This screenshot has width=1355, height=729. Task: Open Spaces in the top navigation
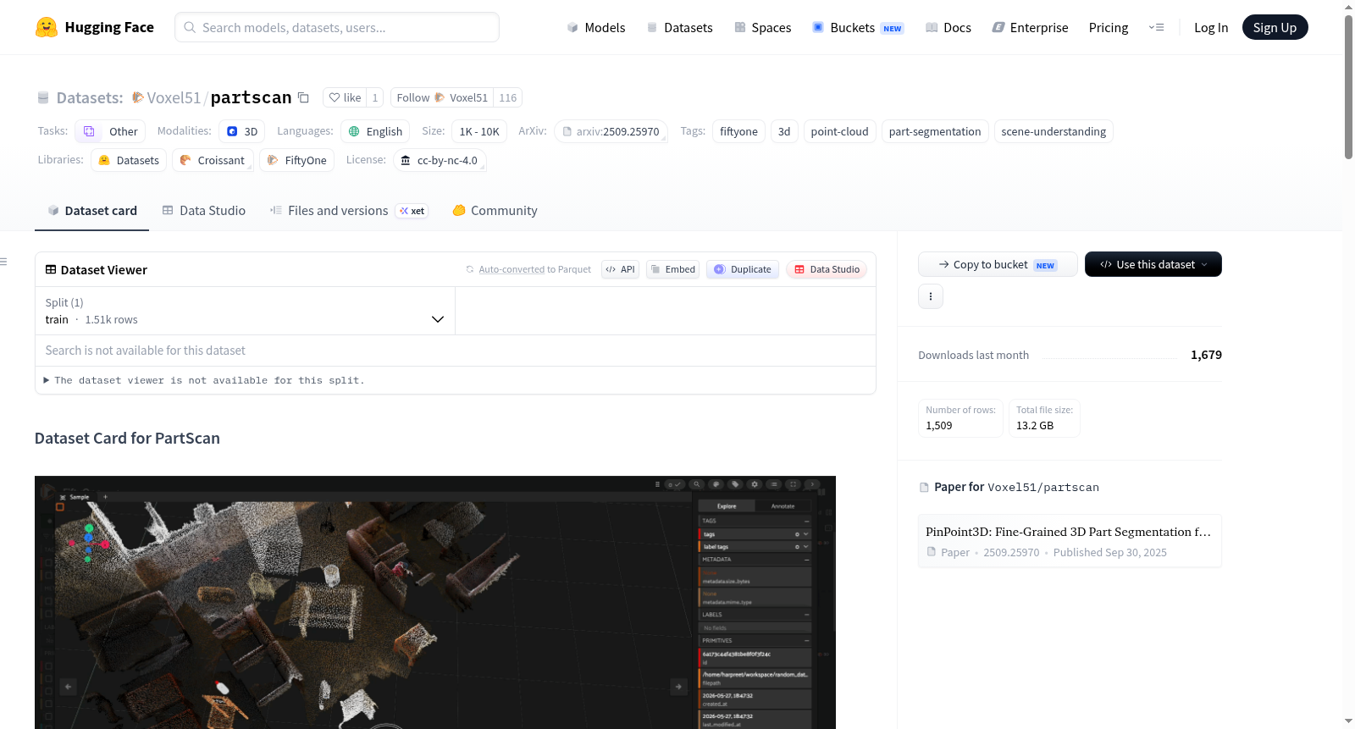(763, 27)
